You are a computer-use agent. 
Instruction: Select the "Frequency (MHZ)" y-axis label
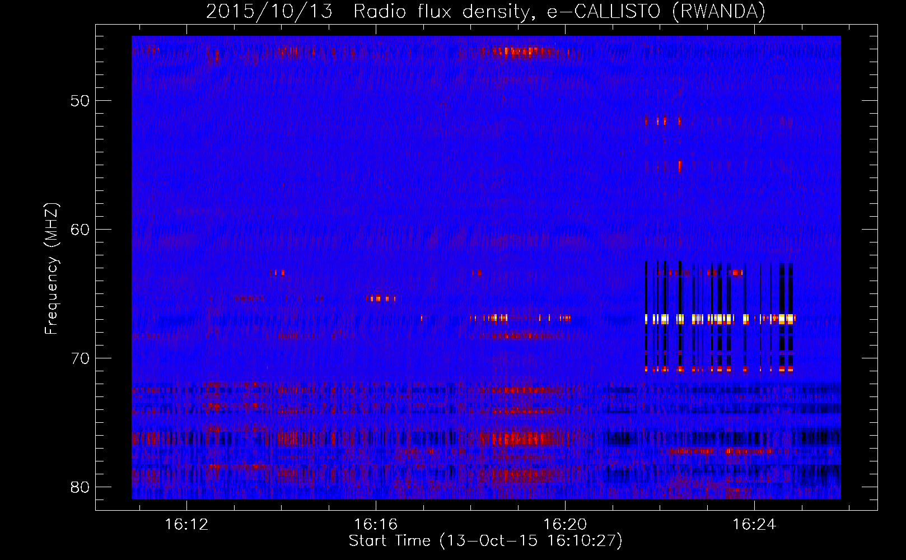coord(52,269)
